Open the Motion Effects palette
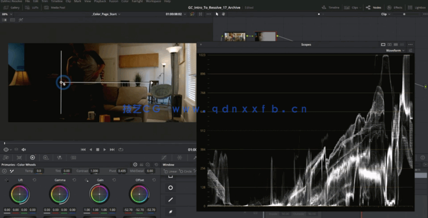Image resolution: width=428 pixels, height=218 pixels. [73, 157]
